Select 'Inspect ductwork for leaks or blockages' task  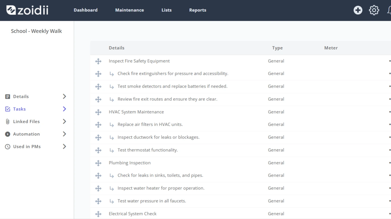point(159,137)
